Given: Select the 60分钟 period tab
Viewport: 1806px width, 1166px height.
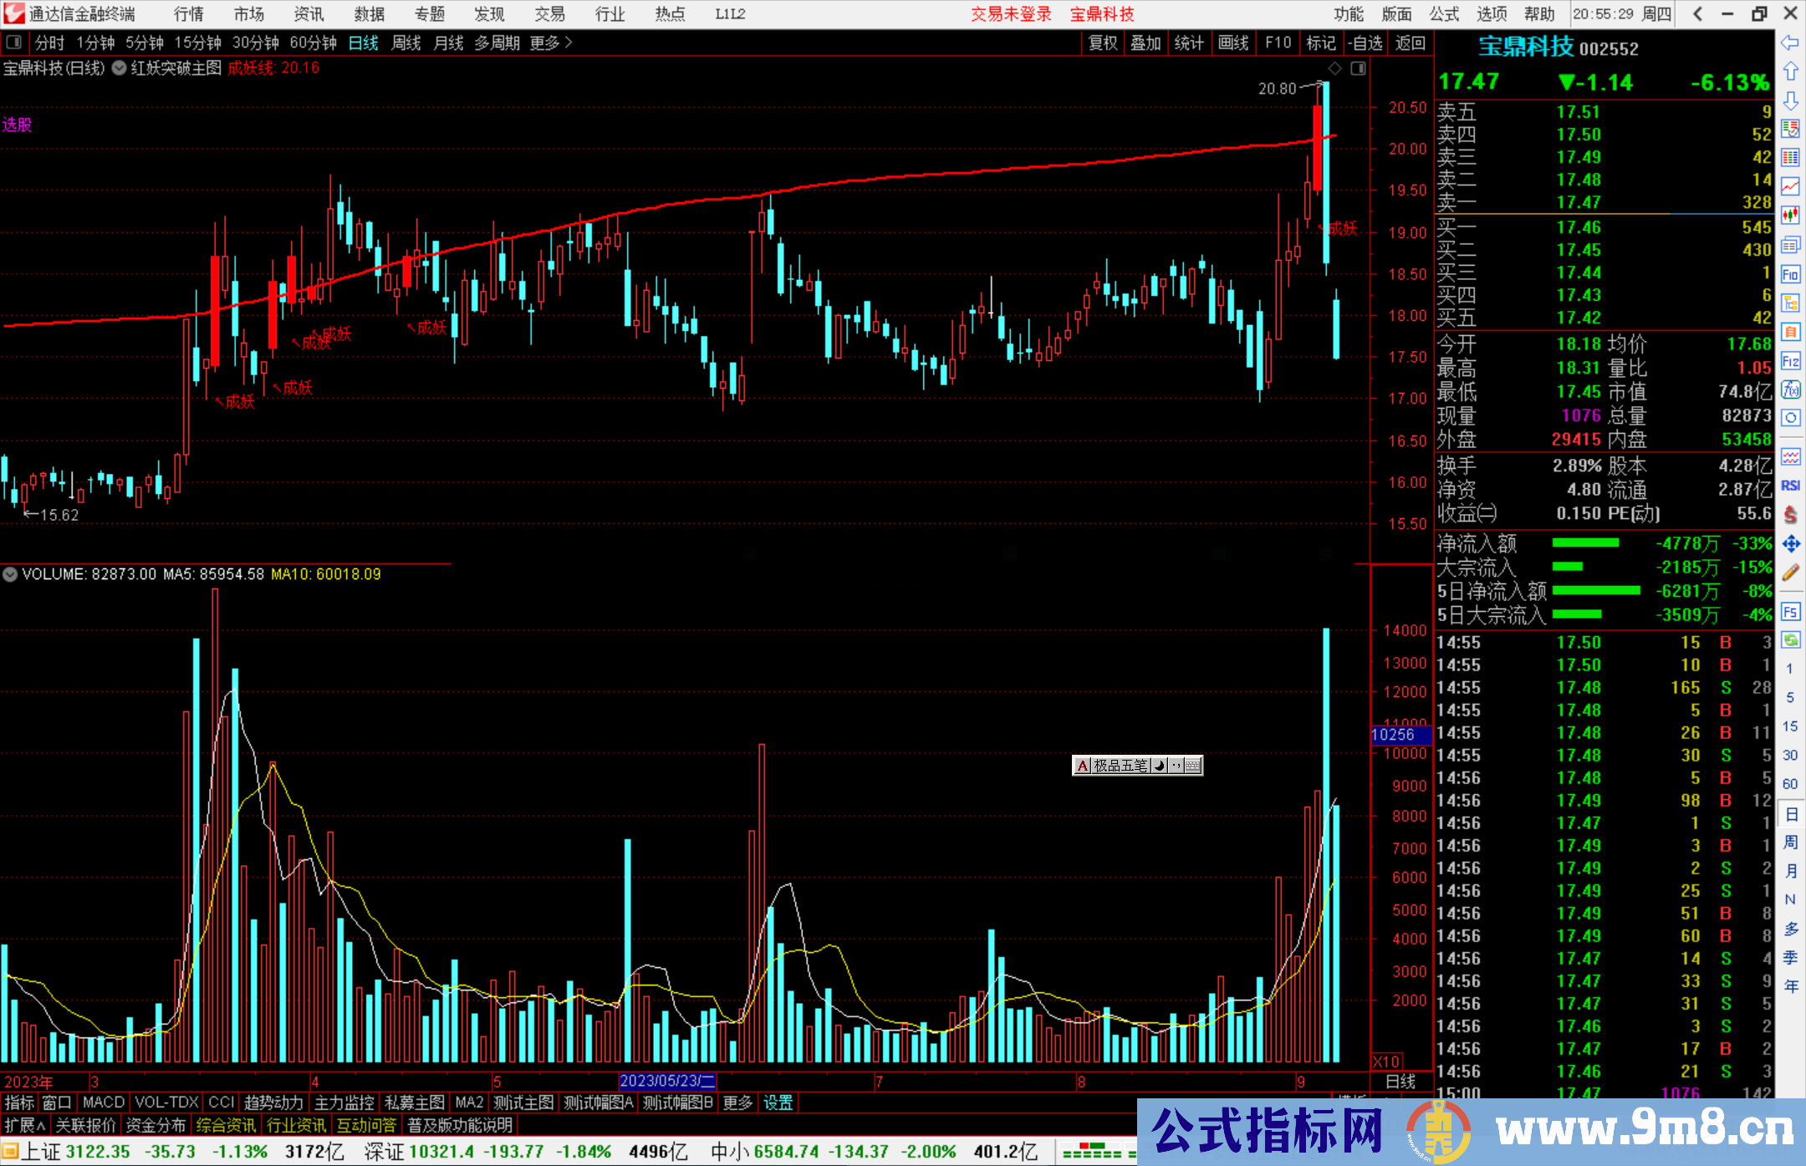Looking at the screenshot, I should coord(313,43).
